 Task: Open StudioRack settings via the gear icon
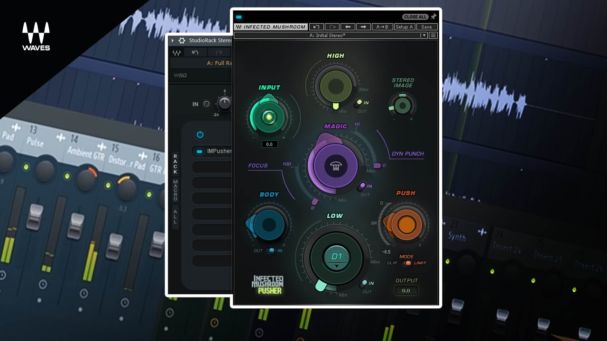click(181, 41)
